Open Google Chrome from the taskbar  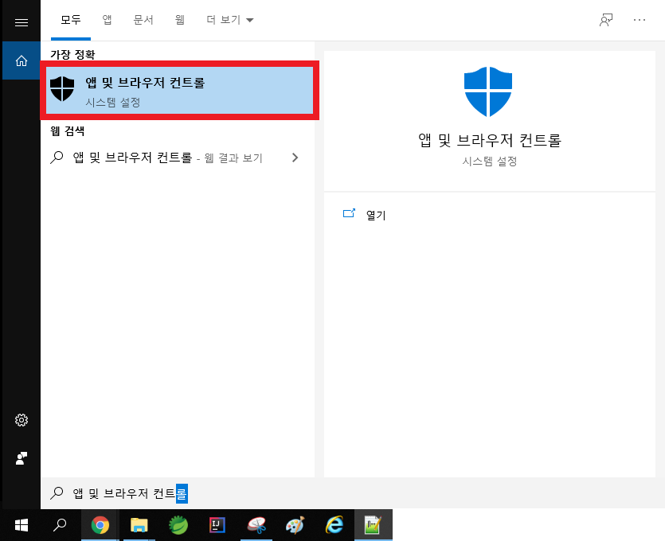pyautogui.click(x=100, y=525)
